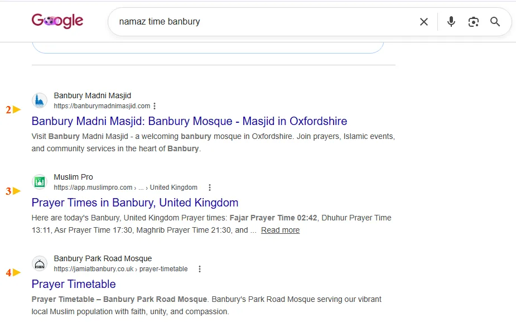Click the 'Banbury Park Road Mosque' site name

click(x=103, y=258)
